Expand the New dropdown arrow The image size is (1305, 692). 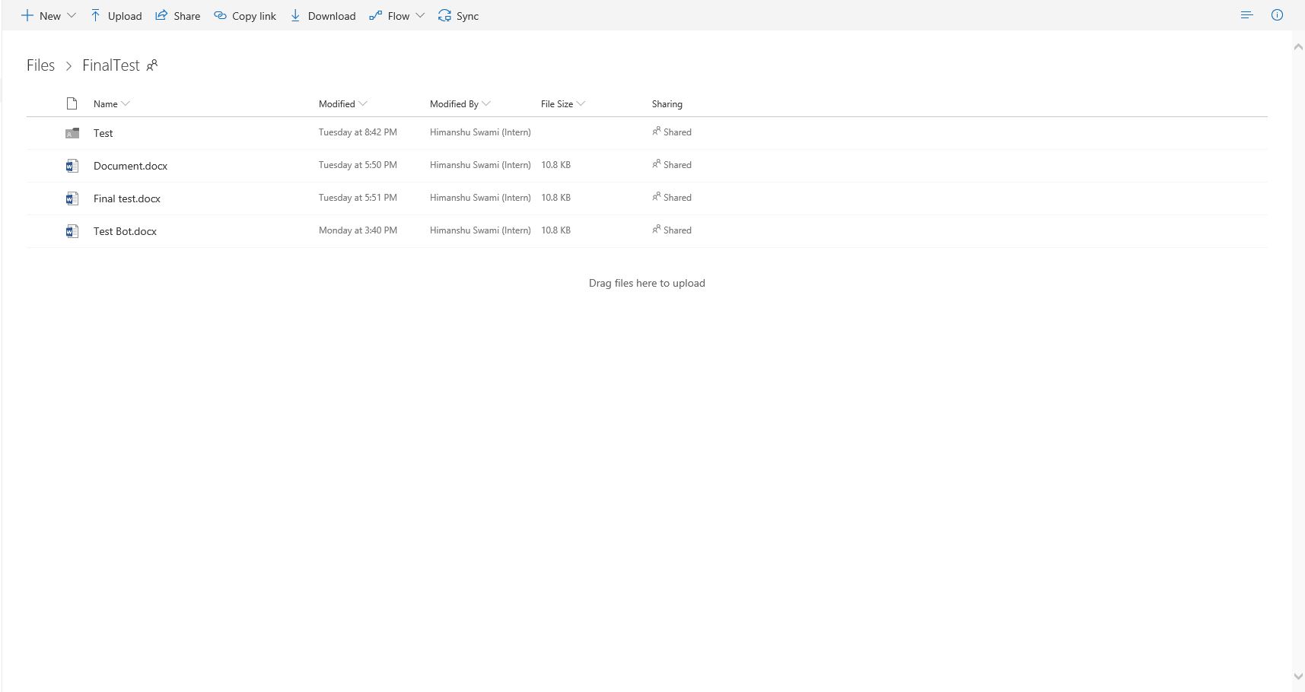click(x=72, y=15)
